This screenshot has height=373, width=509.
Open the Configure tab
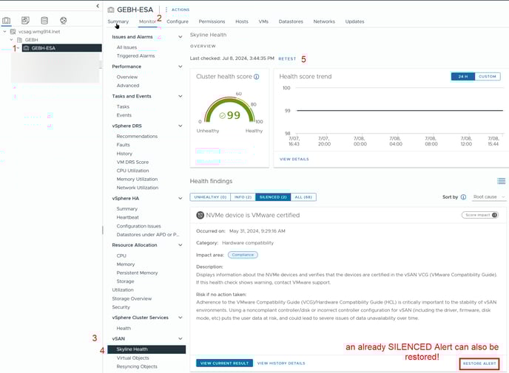pyautogui.click(x=178, y=21)
